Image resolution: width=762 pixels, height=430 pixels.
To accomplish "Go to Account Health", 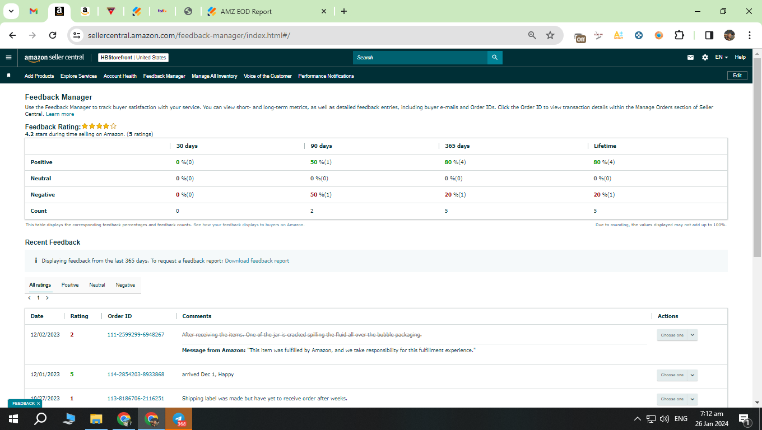I will 120,76.
